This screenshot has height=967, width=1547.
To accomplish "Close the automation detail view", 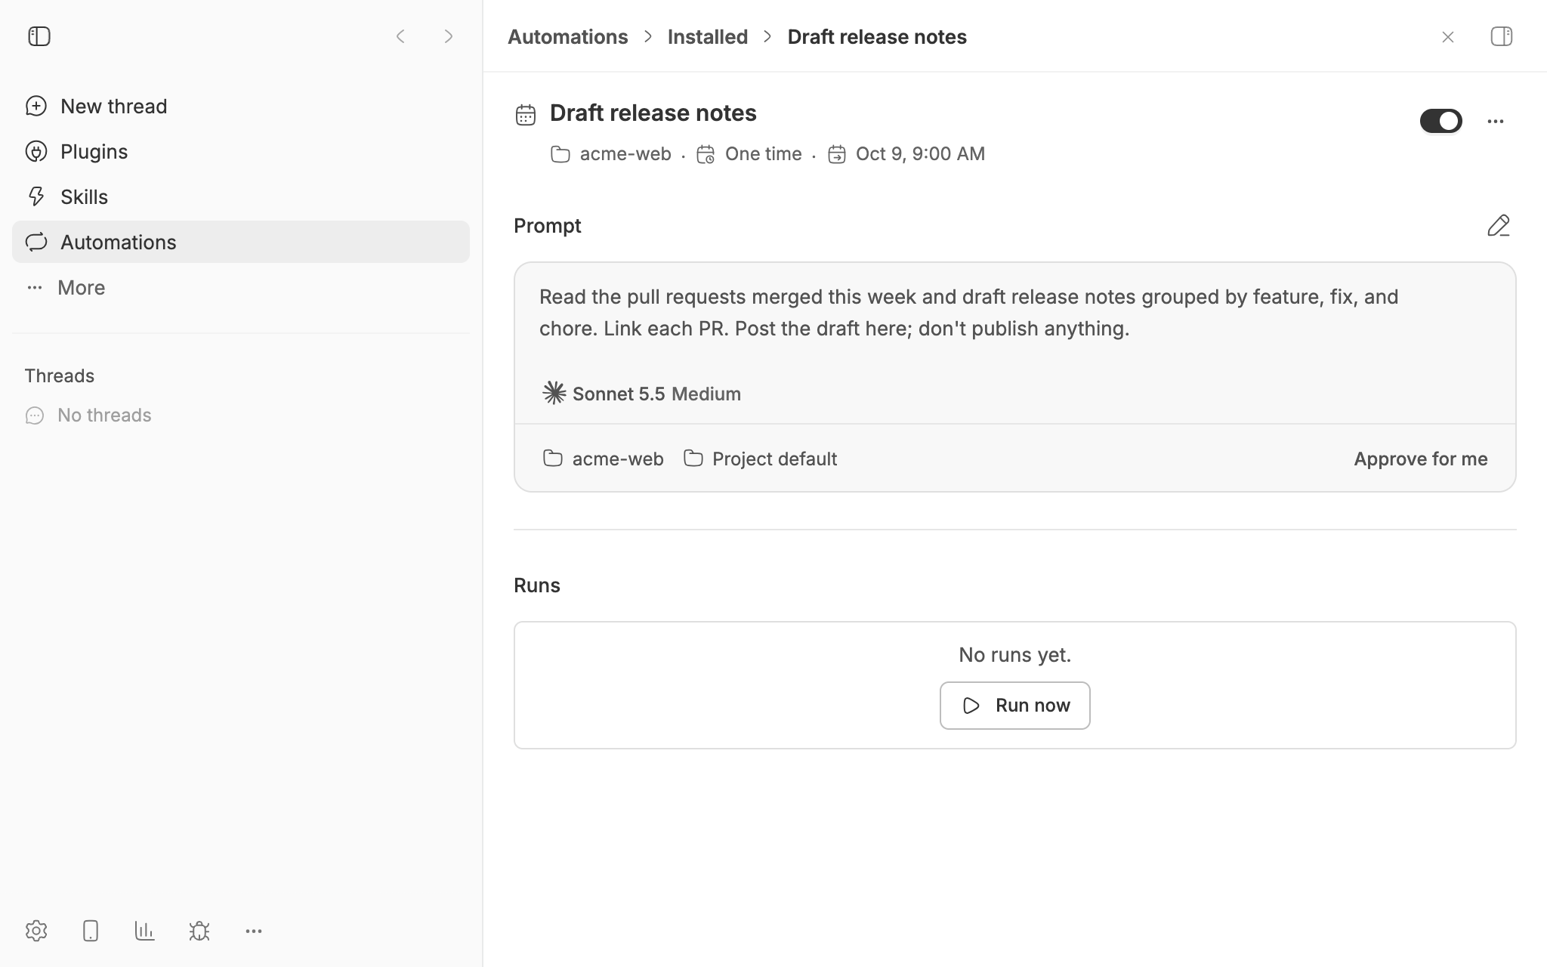I will 1448,37.
